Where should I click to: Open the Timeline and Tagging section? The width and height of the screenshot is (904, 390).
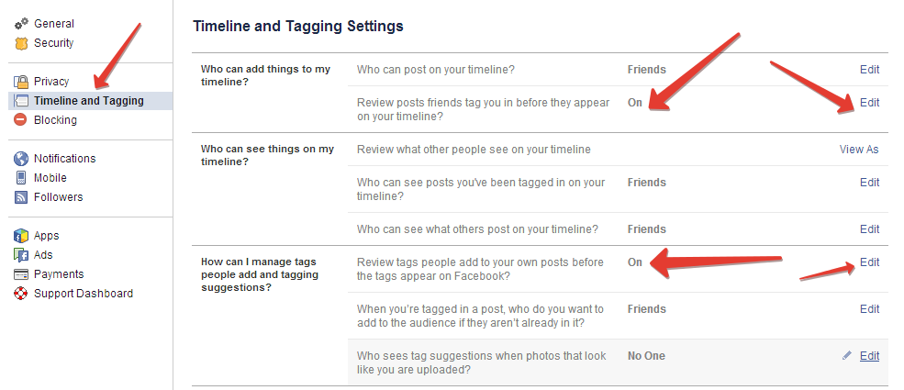click(x=88, y=101)
